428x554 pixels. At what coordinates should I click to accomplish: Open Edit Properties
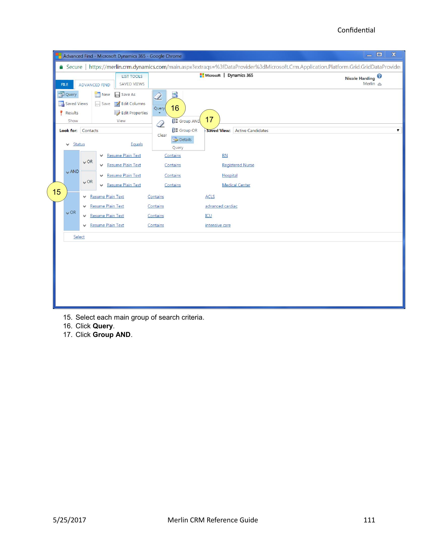[x=132, y=113]
